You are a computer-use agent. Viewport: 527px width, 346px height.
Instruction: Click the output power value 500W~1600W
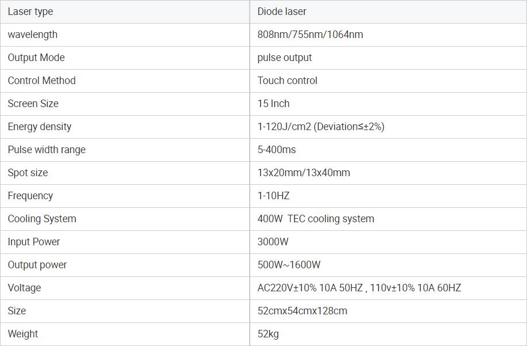(x=289, y=265)
